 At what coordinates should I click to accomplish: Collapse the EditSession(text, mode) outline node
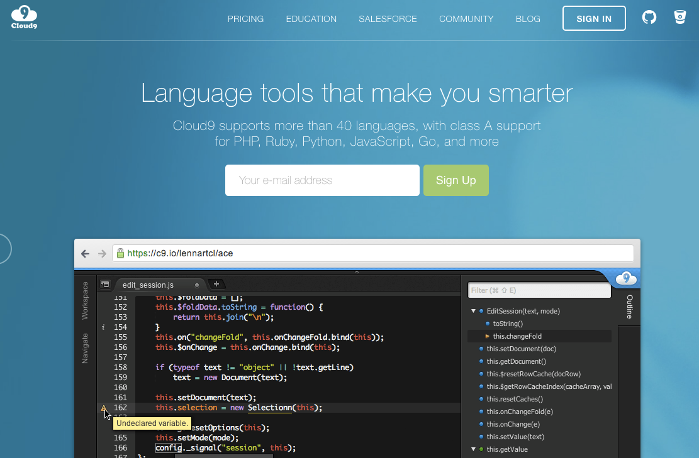[473, 311]
